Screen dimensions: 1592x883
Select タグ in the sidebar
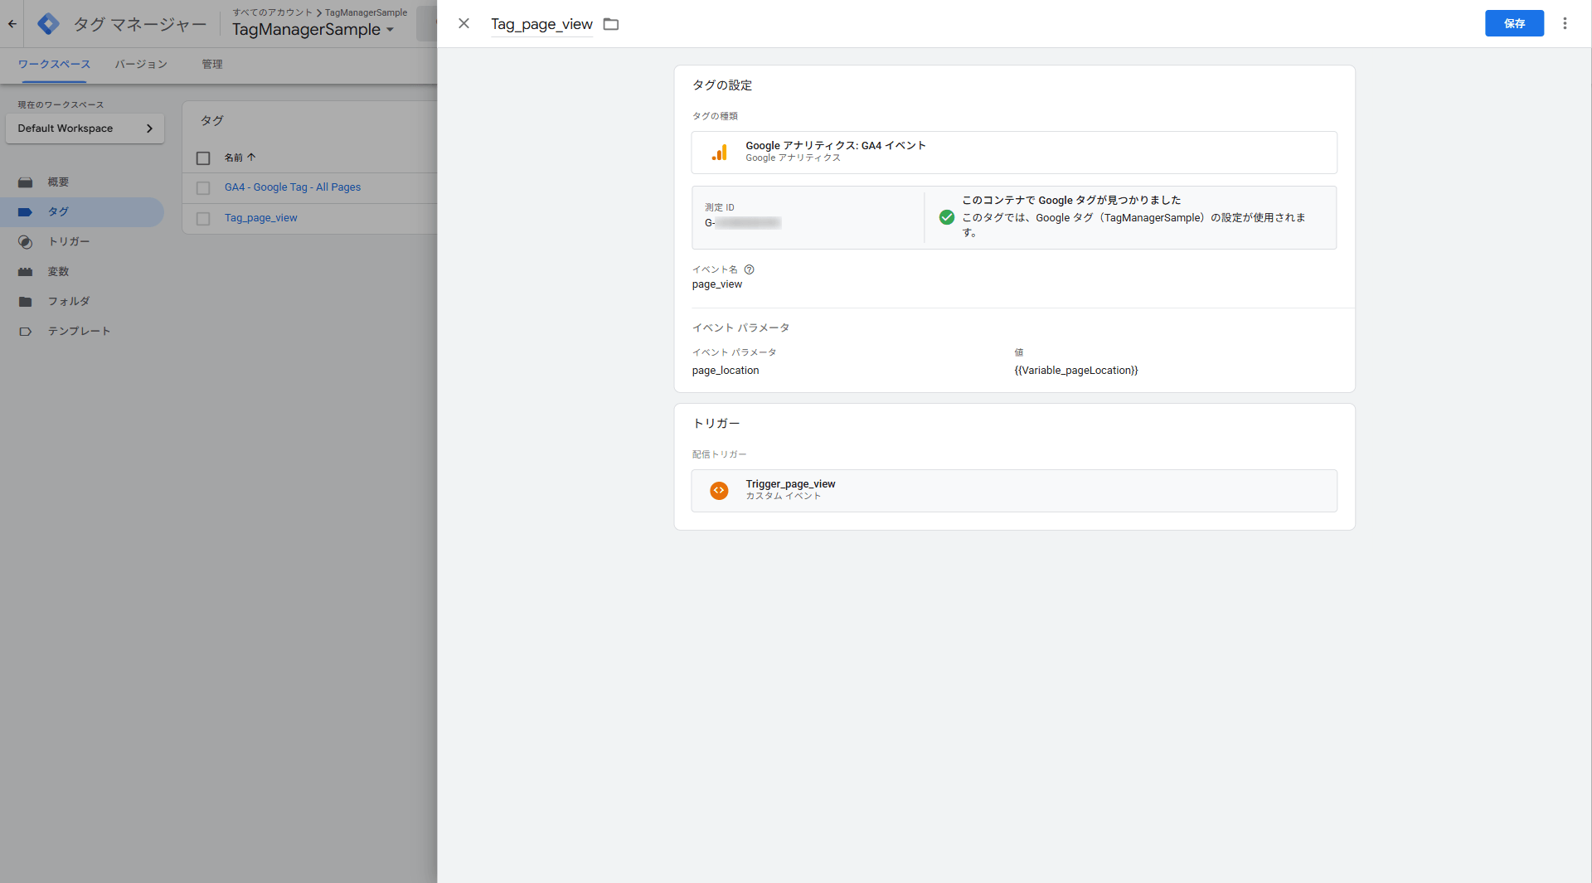[58, 211]
